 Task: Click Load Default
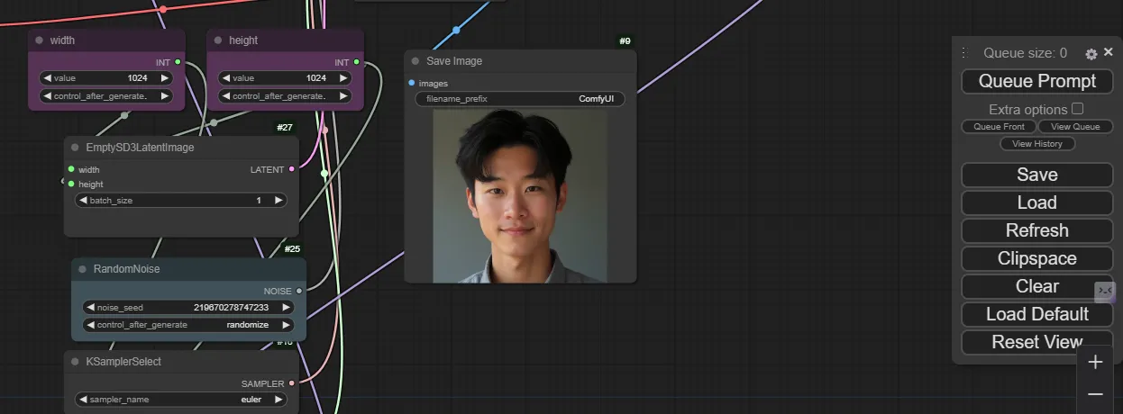[1037, 314]
